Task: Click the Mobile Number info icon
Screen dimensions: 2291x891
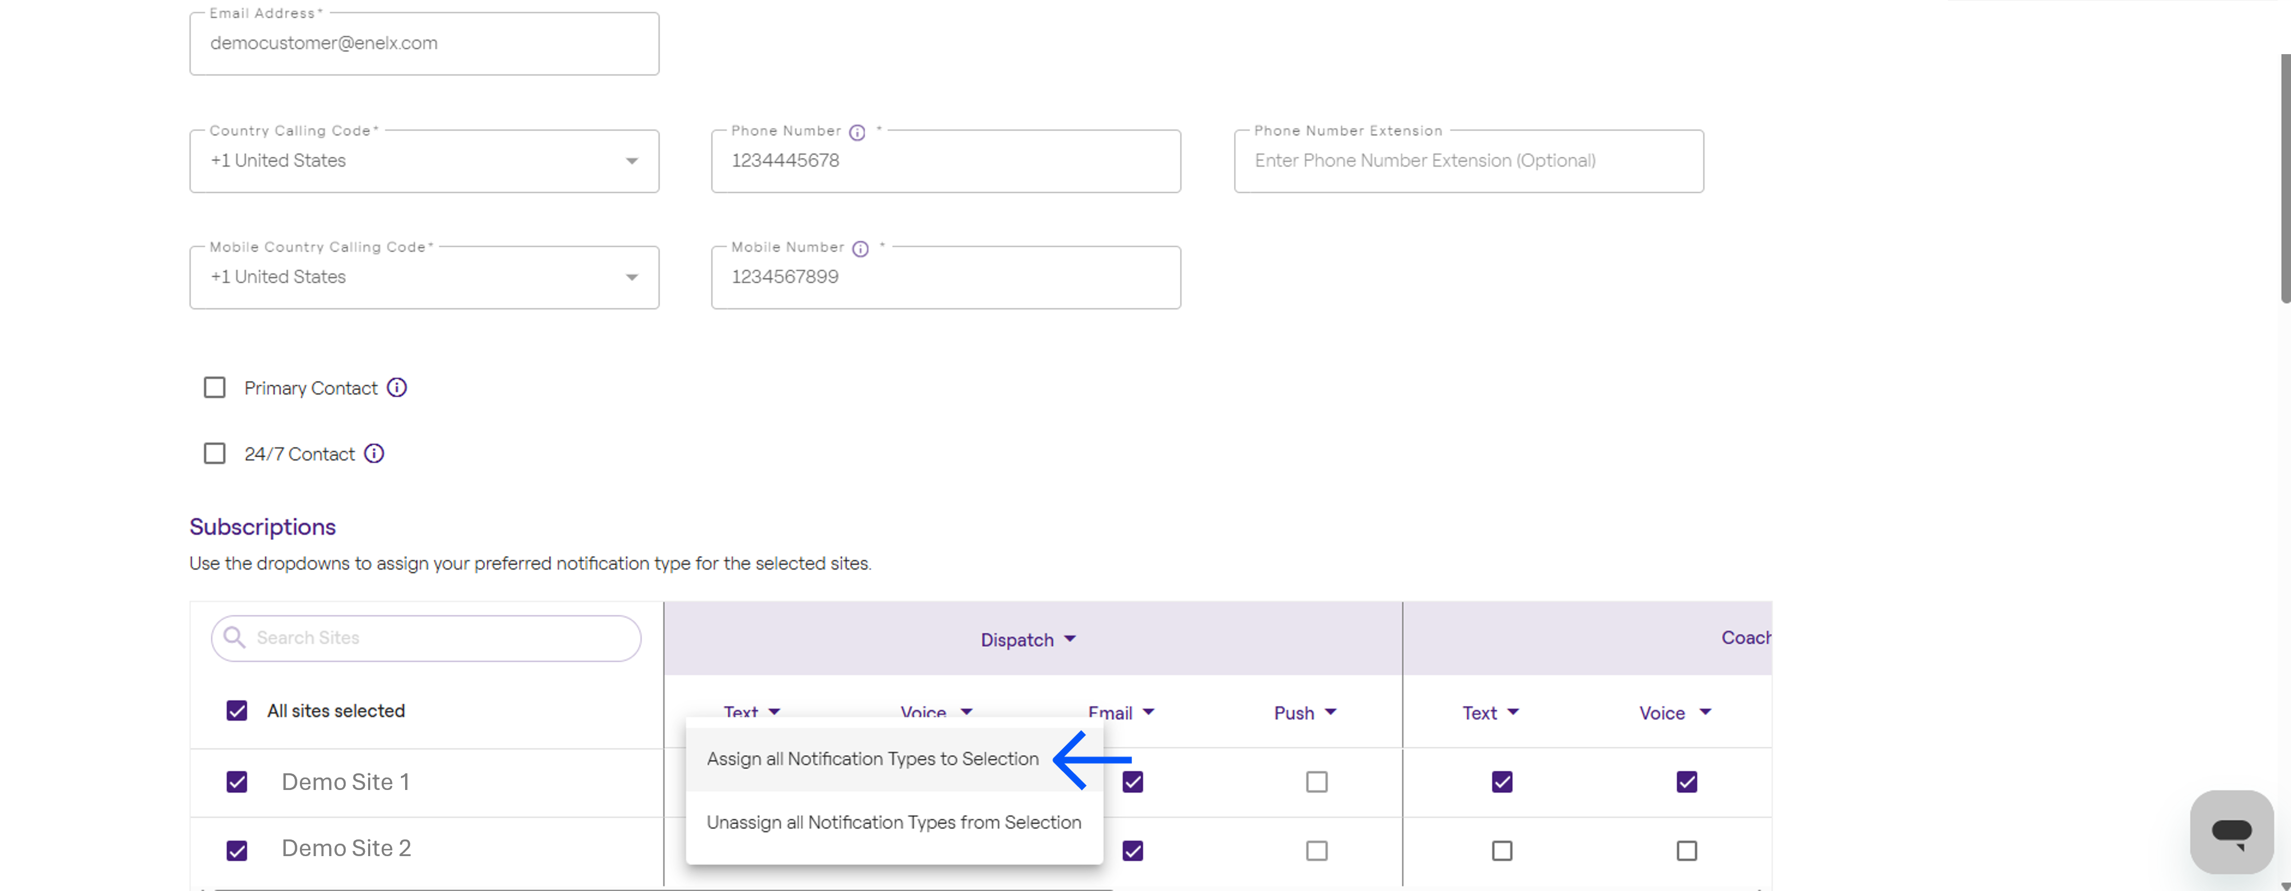Action: tap(860, 249)
